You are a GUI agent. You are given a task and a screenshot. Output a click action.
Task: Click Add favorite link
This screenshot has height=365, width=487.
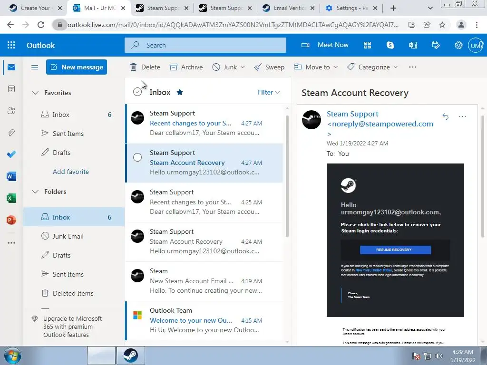[71, 172]
